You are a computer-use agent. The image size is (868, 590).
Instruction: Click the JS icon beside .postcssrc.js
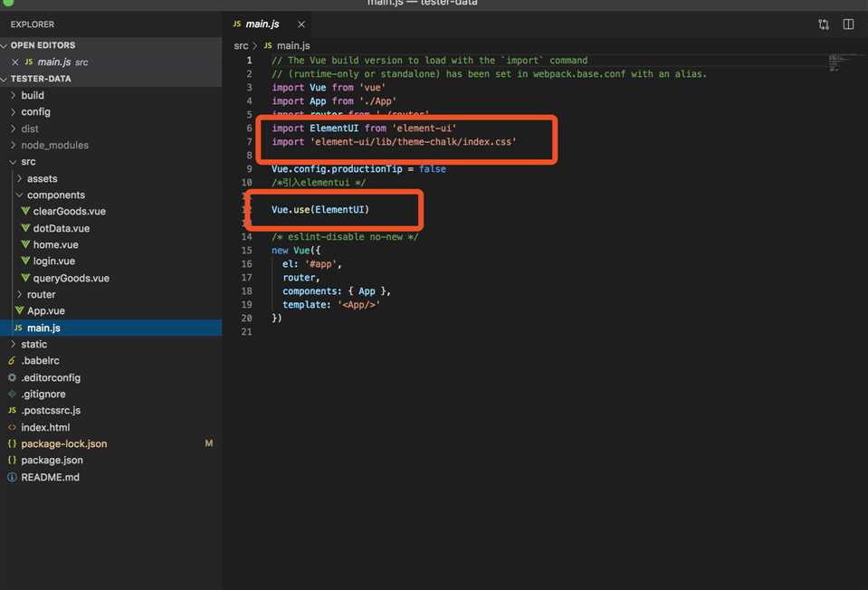(x=12, y=410)
